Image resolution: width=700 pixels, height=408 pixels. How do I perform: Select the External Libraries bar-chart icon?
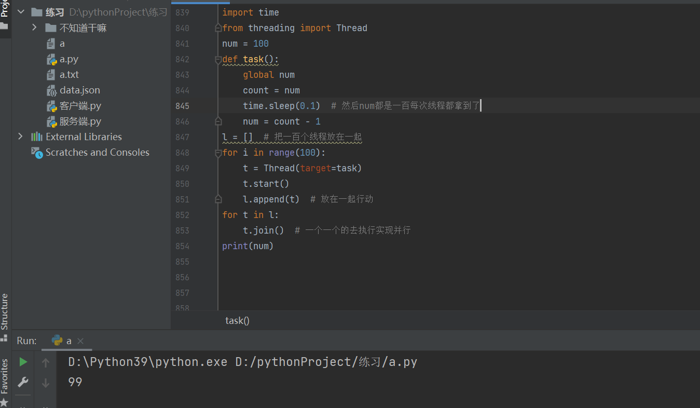click(x=36, y=137)
